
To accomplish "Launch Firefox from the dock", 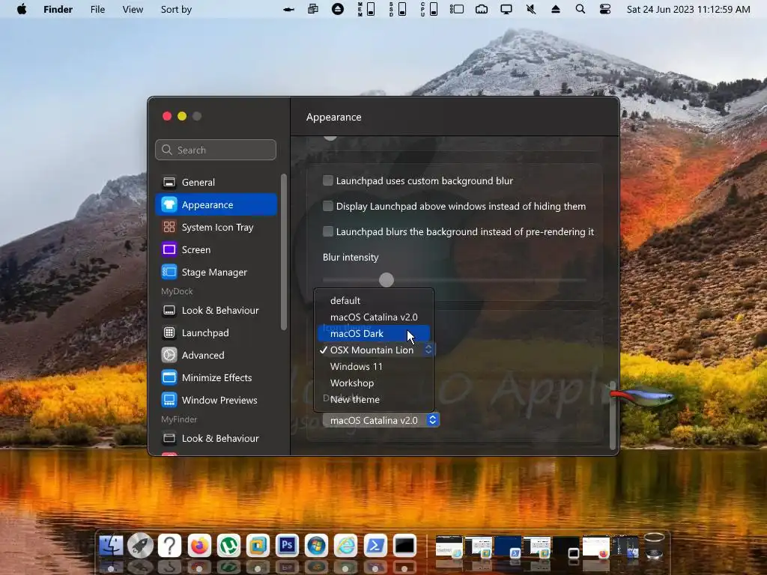I will (x=199, y=545).
